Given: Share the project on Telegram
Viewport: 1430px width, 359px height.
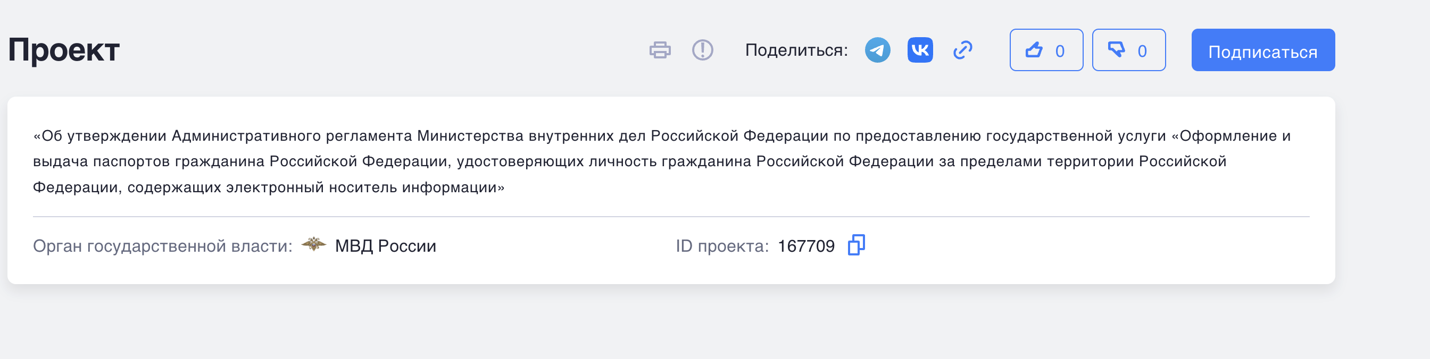Looking at the screenshot, I should [x=878, y=50].
